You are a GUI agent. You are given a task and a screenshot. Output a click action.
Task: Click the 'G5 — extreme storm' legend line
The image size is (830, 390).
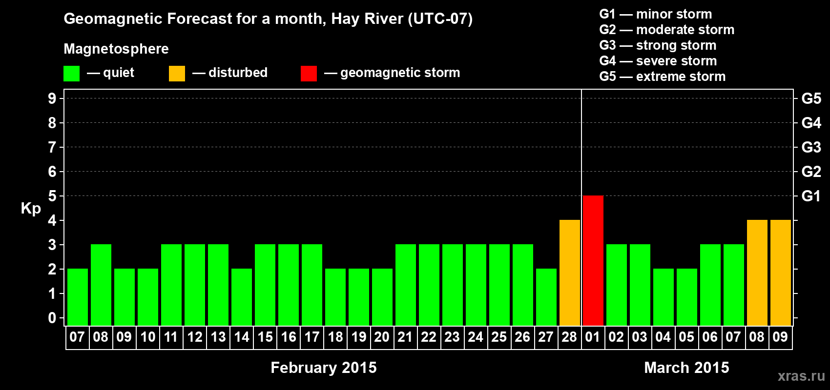(x=662, y=77)
